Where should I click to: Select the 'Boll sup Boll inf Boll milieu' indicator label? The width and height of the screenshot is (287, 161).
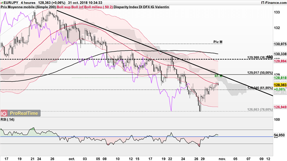pos(85,7)
